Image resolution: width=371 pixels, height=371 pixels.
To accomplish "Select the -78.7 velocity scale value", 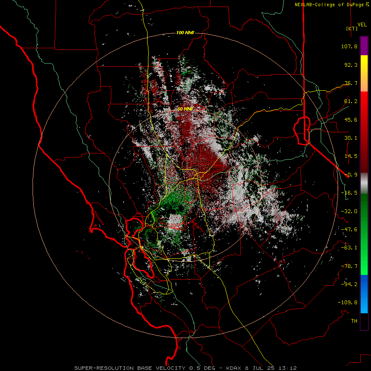I will pos(349,266).
